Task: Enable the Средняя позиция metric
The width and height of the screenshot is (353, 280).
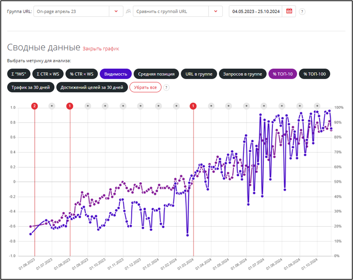Action: pyautogui.click(x=156, y=74)
